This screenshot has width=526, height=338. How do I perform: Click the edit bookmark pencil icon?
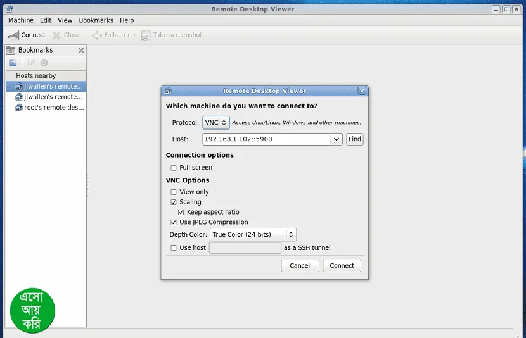[31, 63]
